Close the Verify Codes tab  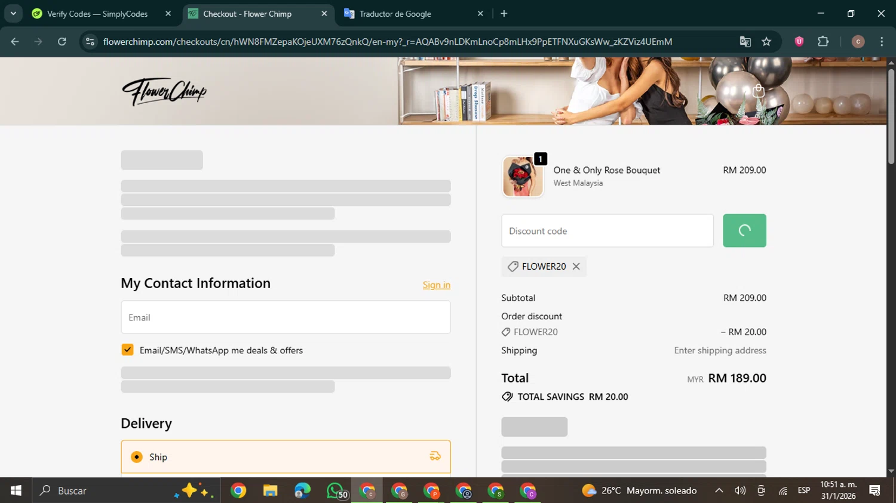168,14
